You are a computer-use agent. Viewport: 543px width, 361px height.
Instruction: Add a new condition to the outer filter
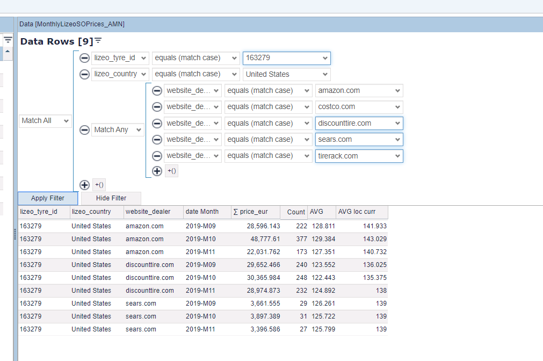pyautogui.click(x=84, y=185)
